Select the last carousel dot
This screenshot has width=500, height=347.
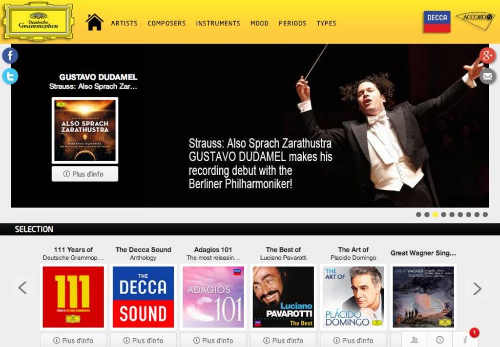point(485,215)
